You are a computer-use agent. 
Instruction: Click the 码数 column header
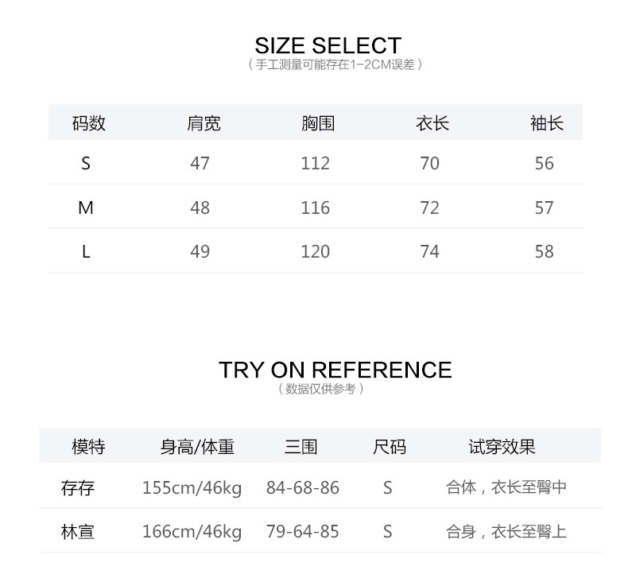pyautogui.click(x=88, y=123)
